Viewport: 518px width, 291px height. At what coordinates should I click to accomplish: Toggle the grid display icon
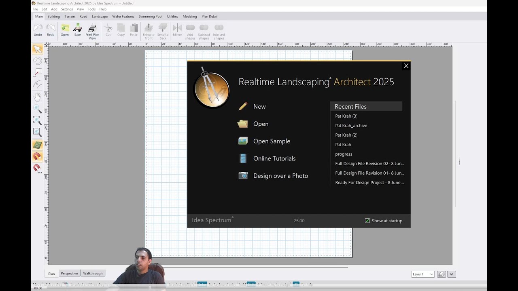pos(37,145)
